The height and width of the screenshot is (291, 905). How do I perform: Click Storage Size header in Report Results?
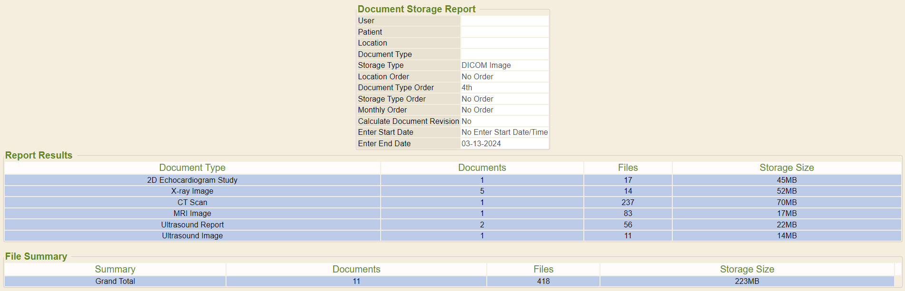(786, 168)
